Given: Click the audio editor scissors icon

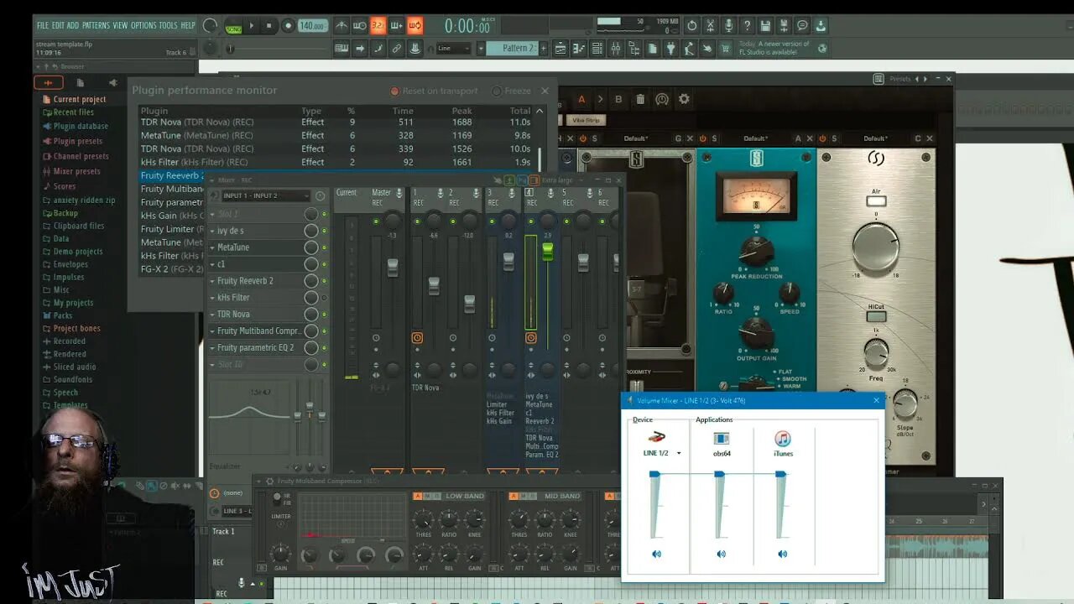Looking at the screenshot, I should point(710,26).
